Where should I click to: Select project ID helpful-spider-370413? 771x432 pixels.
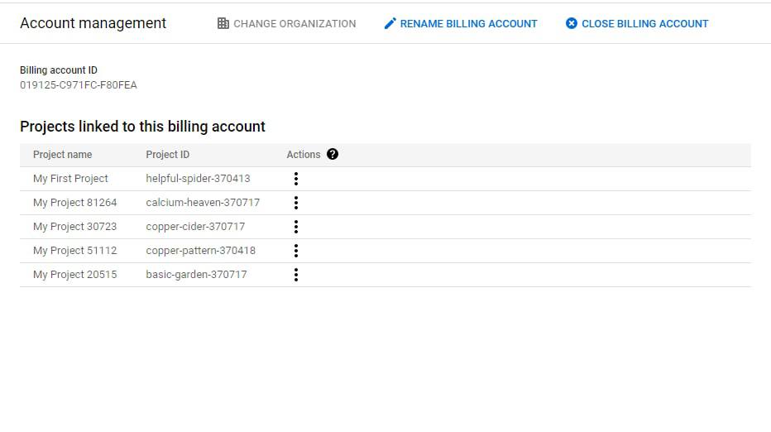tap(198, 179)
